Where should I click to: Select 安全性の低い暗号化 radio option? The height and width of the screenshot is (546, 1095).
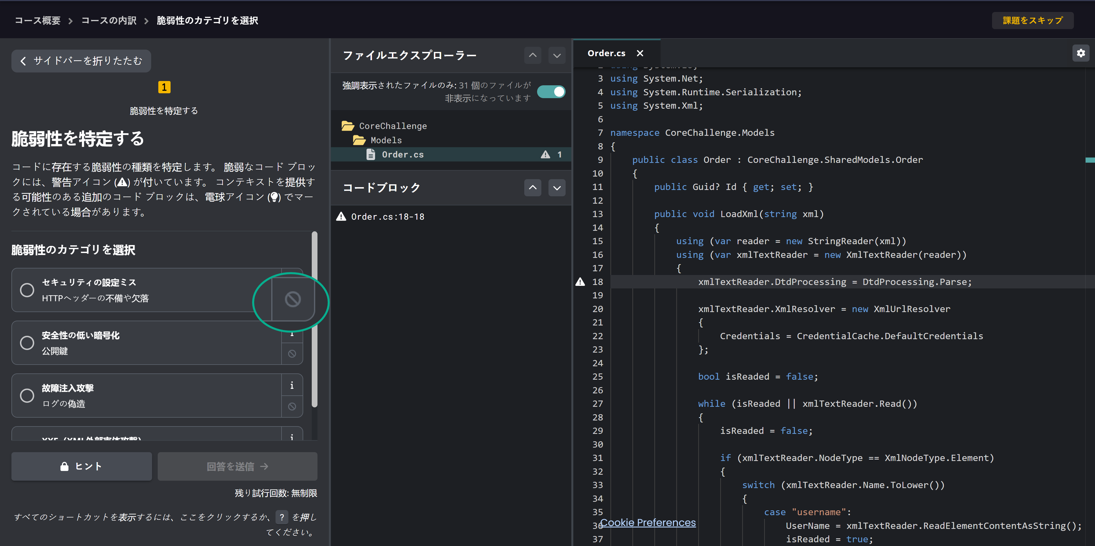(x=27, y=343)
